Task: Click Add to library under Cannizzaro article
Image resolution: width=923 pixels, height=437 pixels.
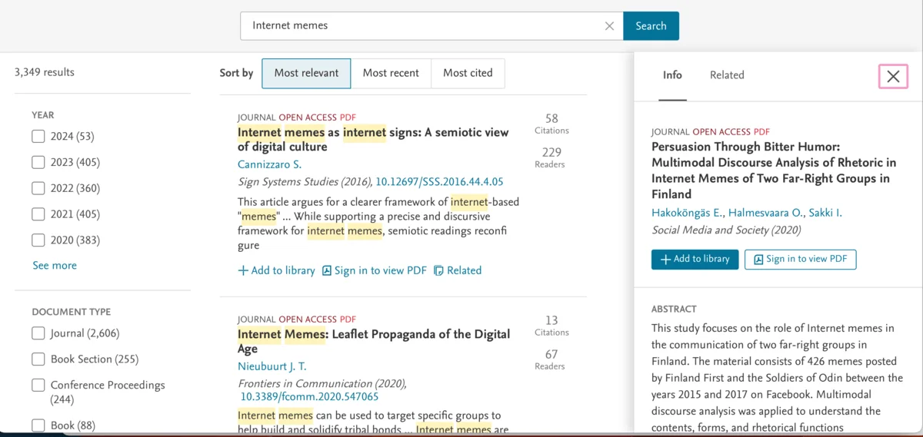Action: (276, 270)
